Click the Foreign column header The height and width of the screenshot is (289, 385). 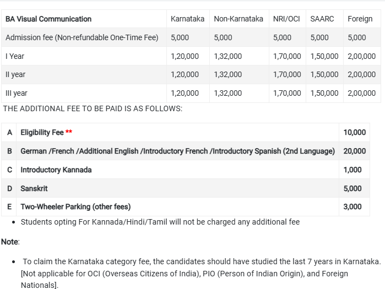(360, 19)
